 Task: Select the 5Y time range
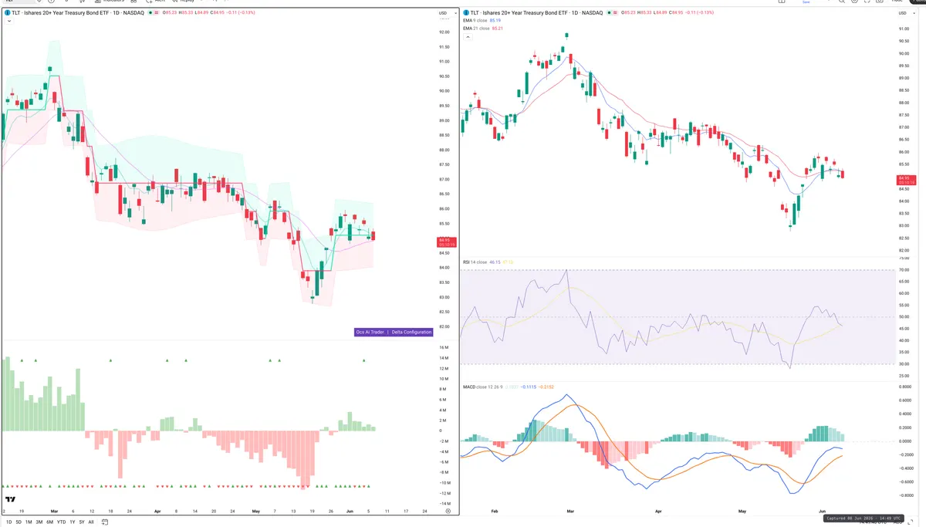pos(82,522)
